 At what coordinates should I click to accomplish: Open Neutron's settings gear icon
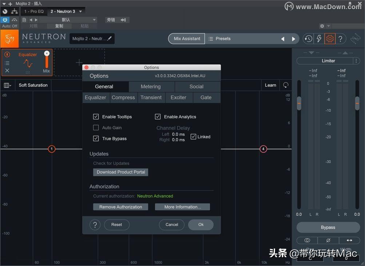tap(330, 38)
